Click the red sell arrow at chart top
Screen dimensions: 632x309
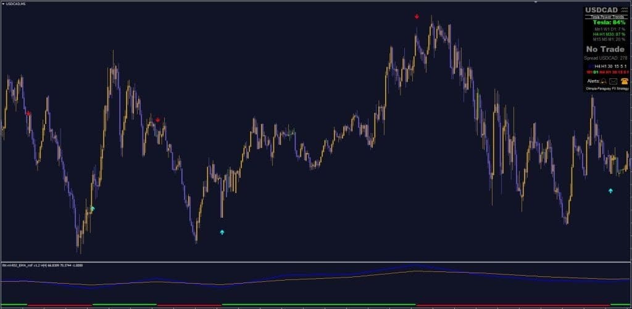point(417,17)
